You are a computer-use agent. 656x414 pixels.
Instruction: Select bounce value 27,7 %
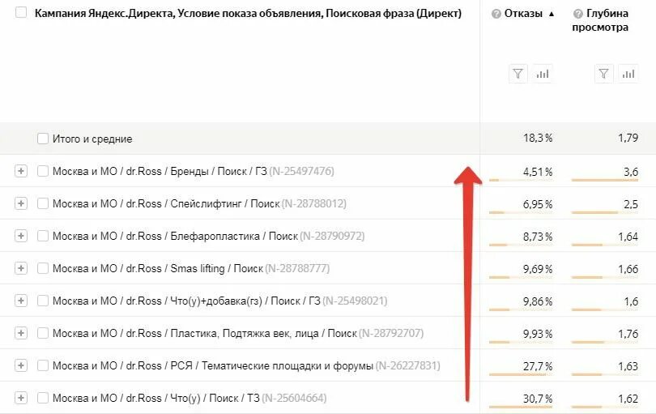(x=538, y=366)
